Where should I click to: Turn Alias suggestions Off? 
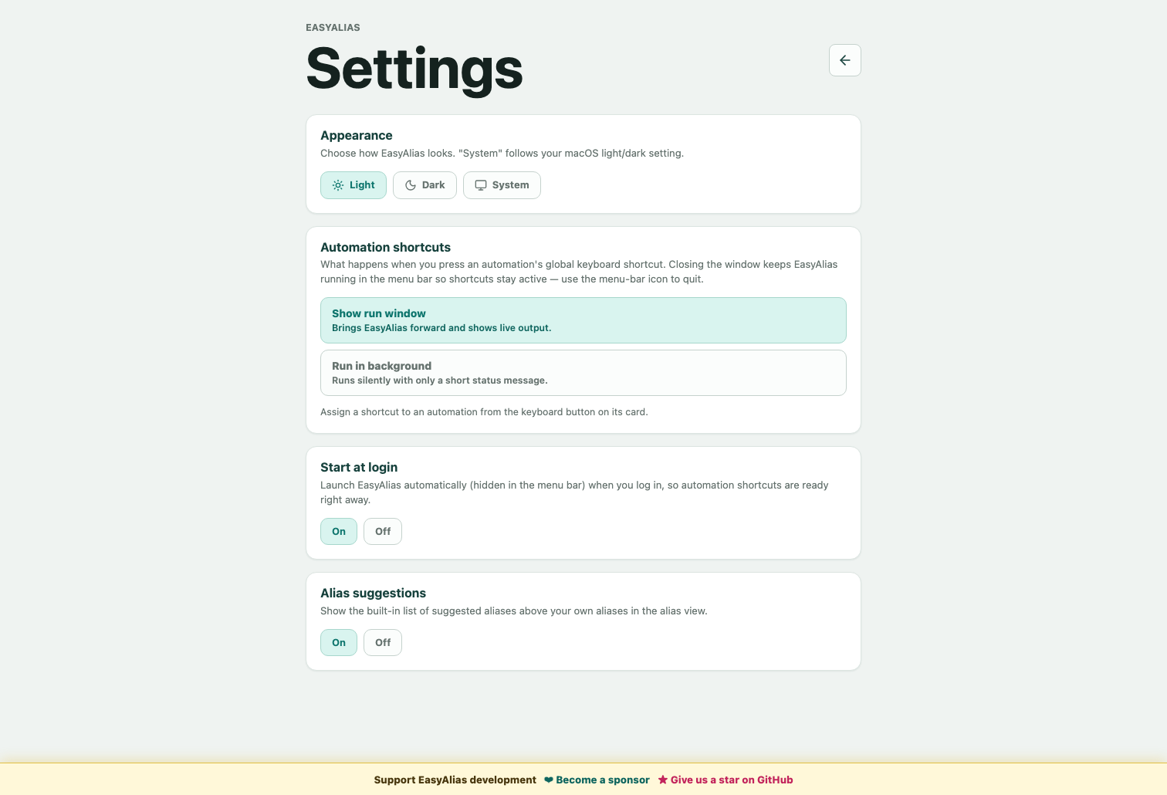coord(383,642)
